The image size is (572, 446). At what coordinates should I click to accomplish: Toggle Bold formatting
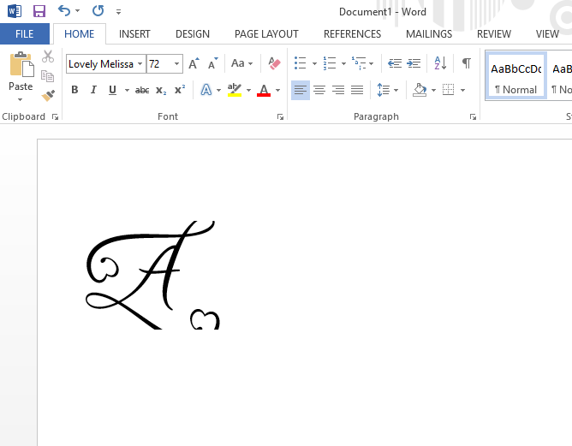74,90
